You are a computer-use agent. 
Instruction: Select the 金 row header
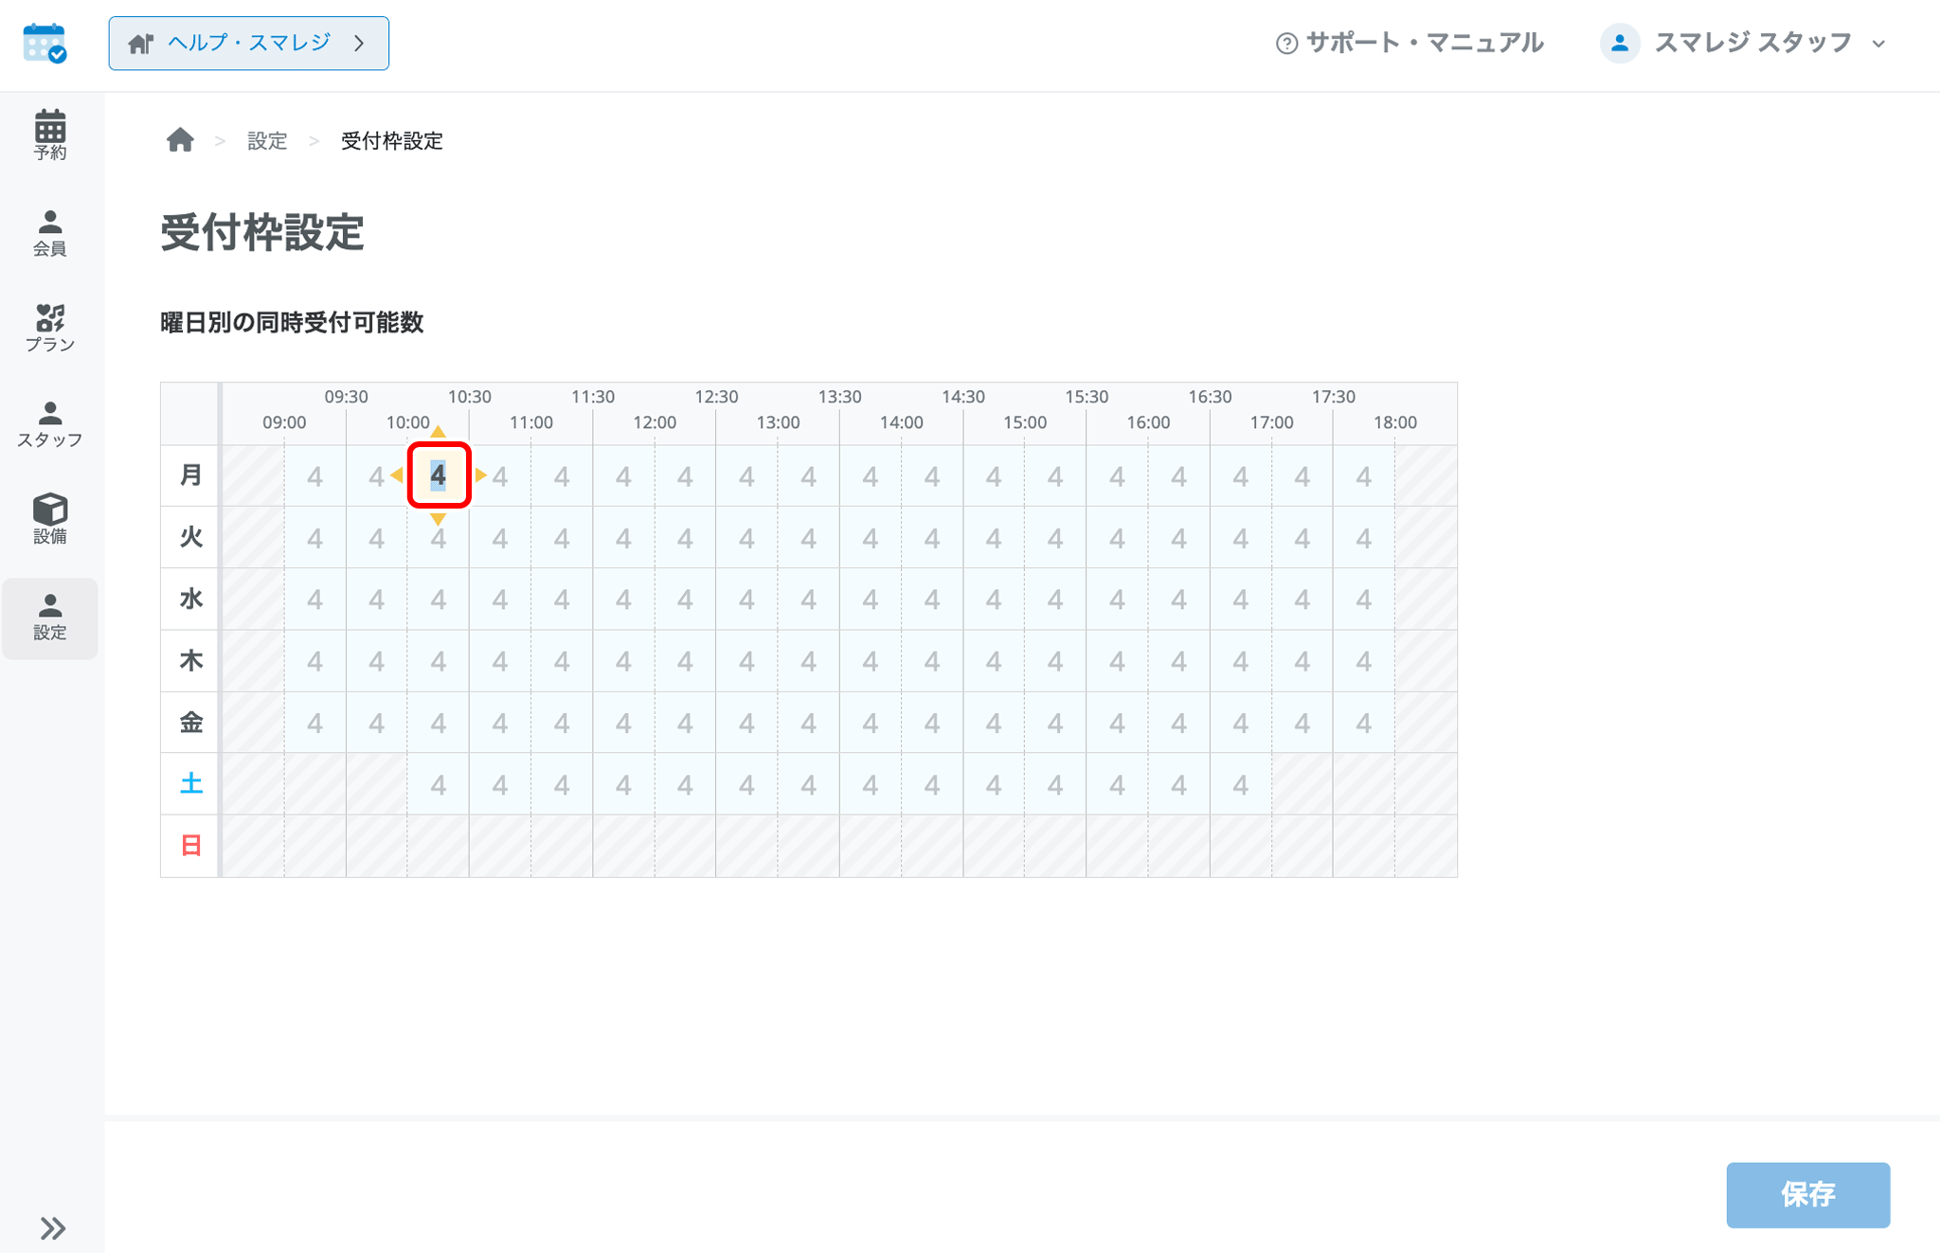[190, 723]
